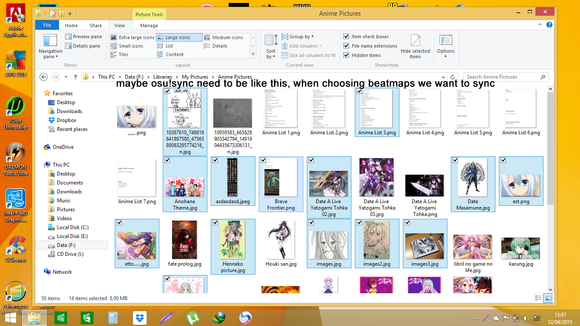Viewport: 580px width, 326px height.
Task: Open Calculator from the taskbar
Action: 113,317
